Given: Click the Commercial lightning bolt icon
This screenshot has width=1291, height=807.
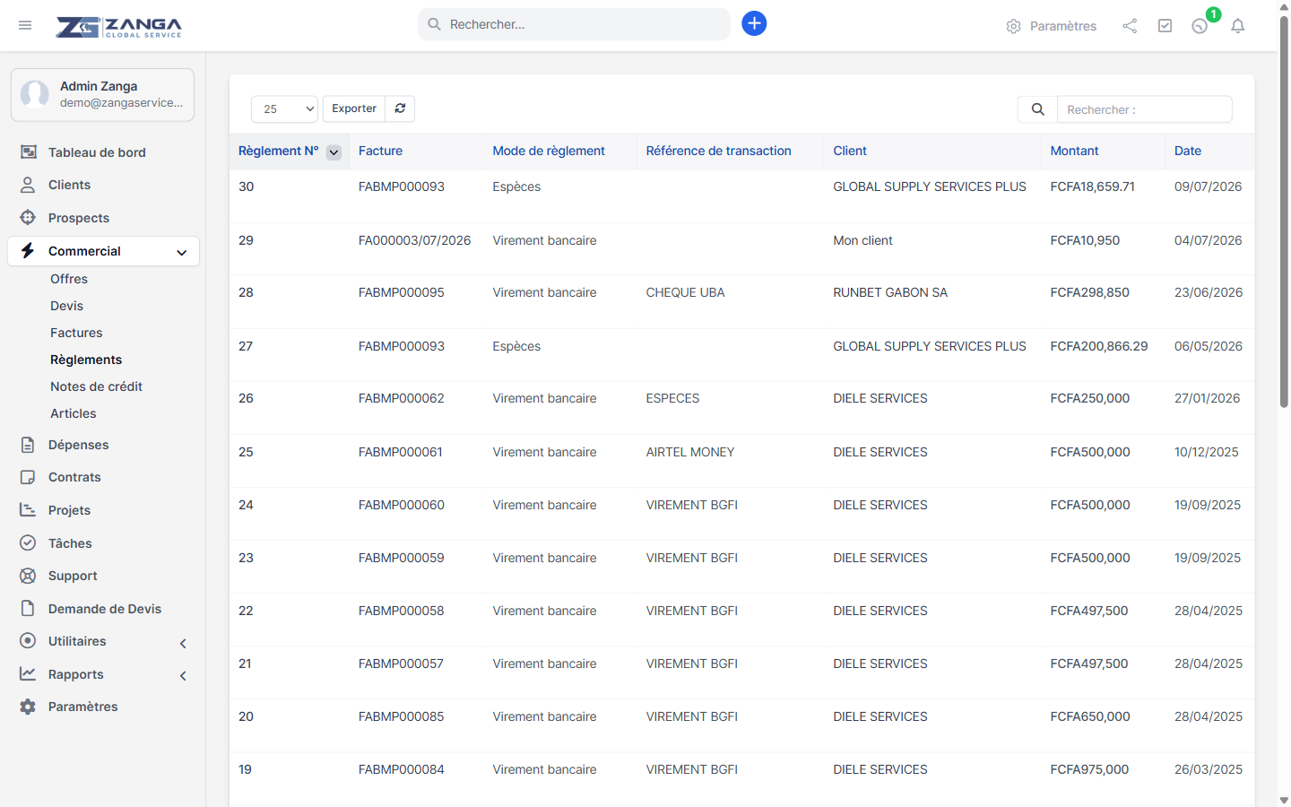Looking at the screenshot, I should click(x=28, y=251).
